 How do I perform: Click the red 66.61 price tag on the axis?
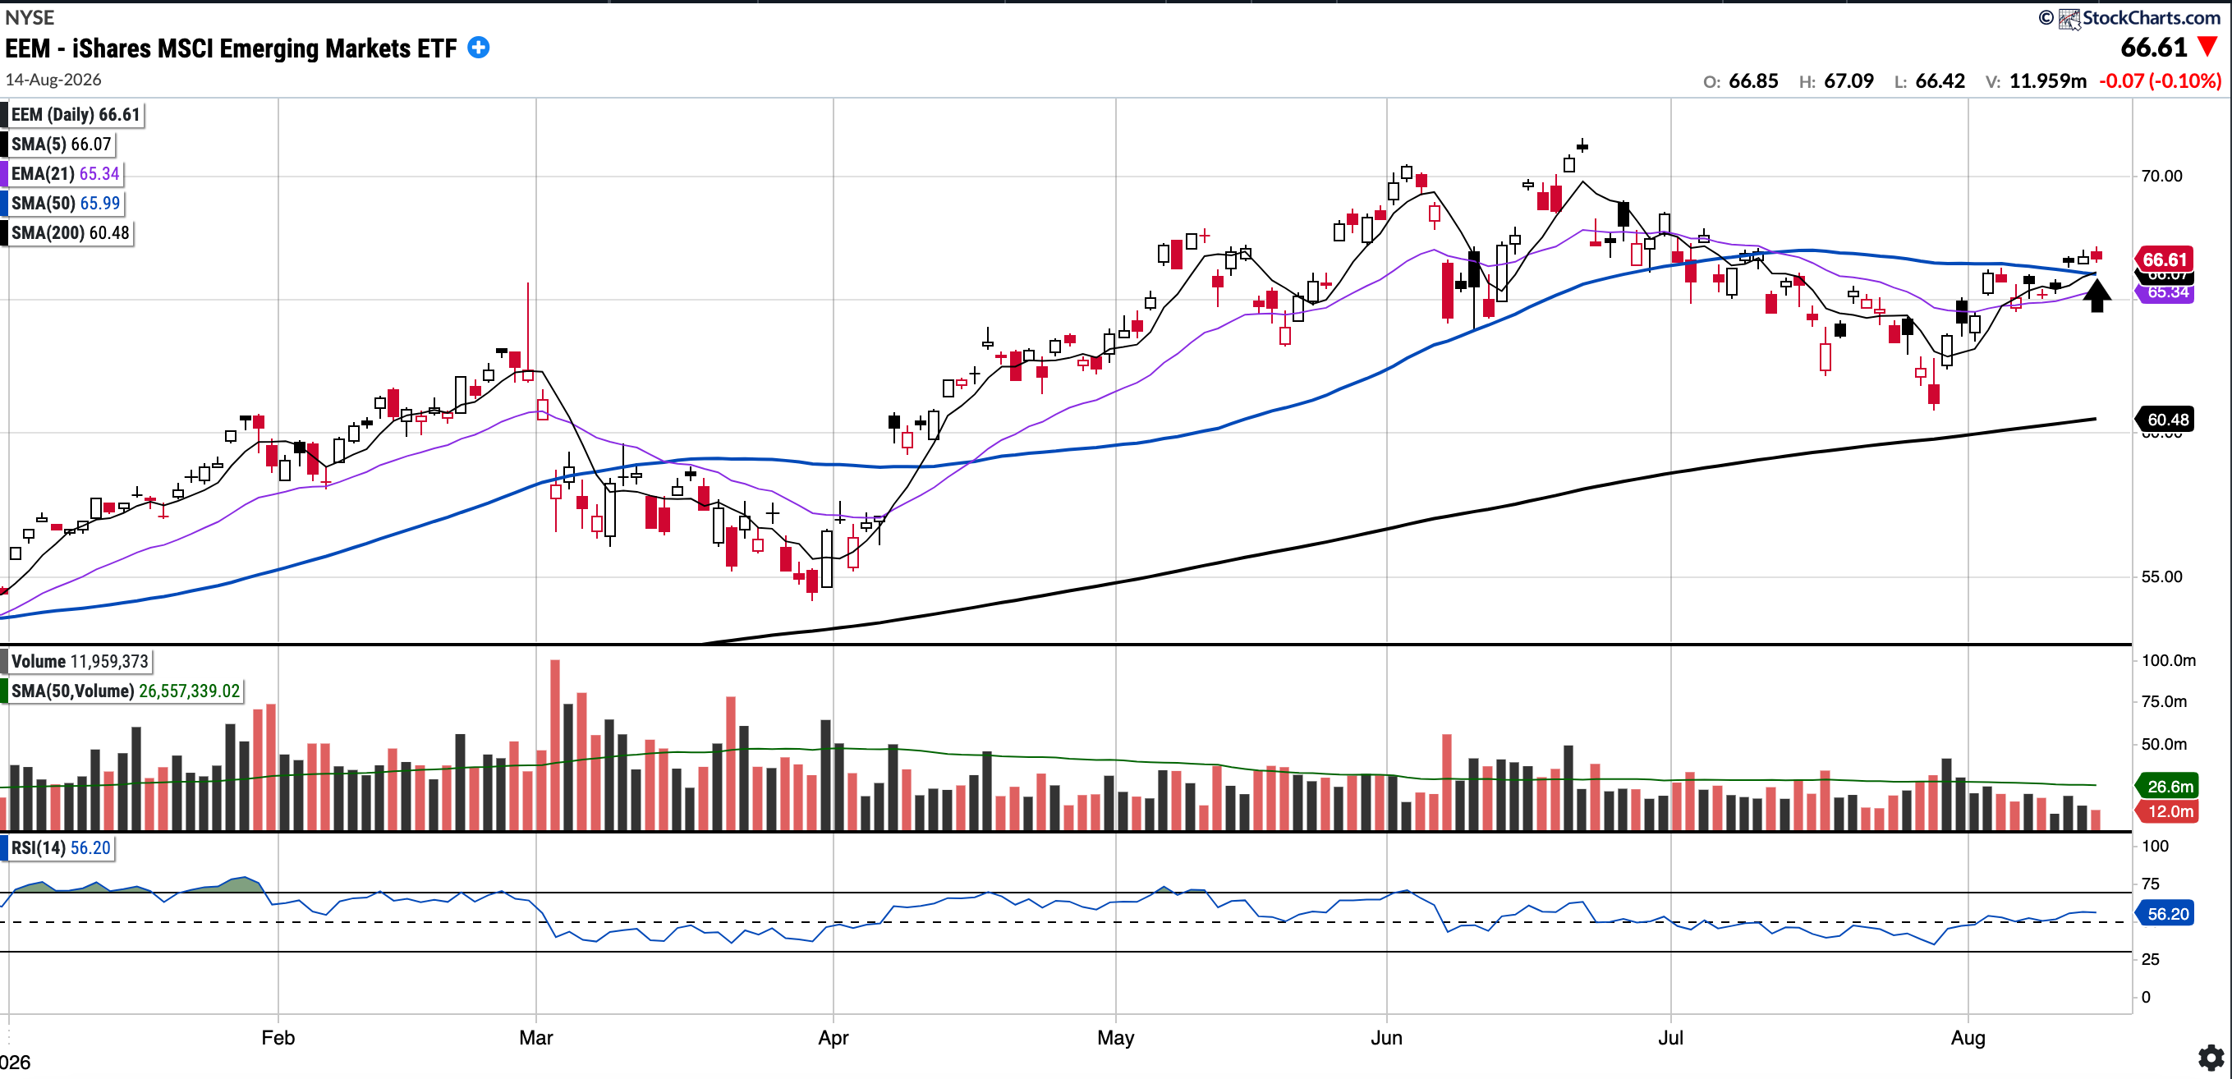[2164, 259]
